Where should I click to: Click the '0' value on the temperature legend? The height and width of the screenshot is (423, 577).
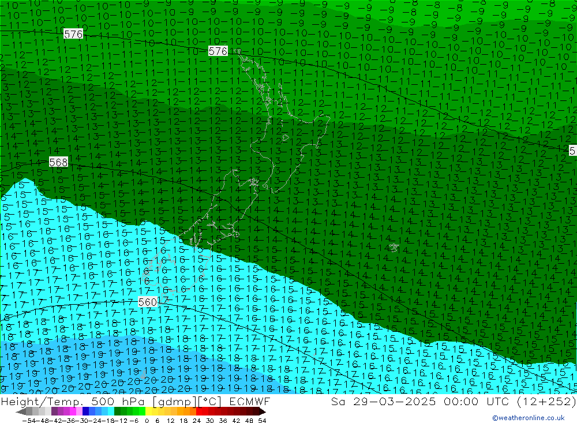coord(147,421)
